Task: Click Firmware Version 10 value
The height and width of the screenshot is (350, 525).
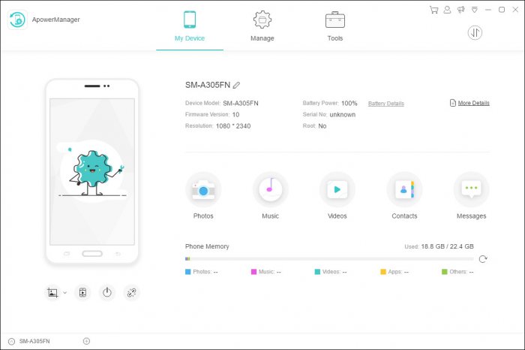Action: click(235, 115)
